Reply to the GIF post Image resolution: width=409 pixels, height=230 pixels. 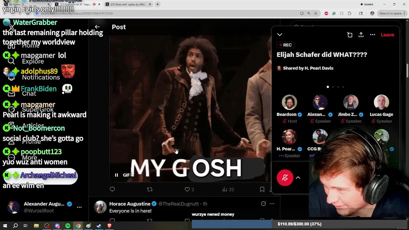(112, 189)
